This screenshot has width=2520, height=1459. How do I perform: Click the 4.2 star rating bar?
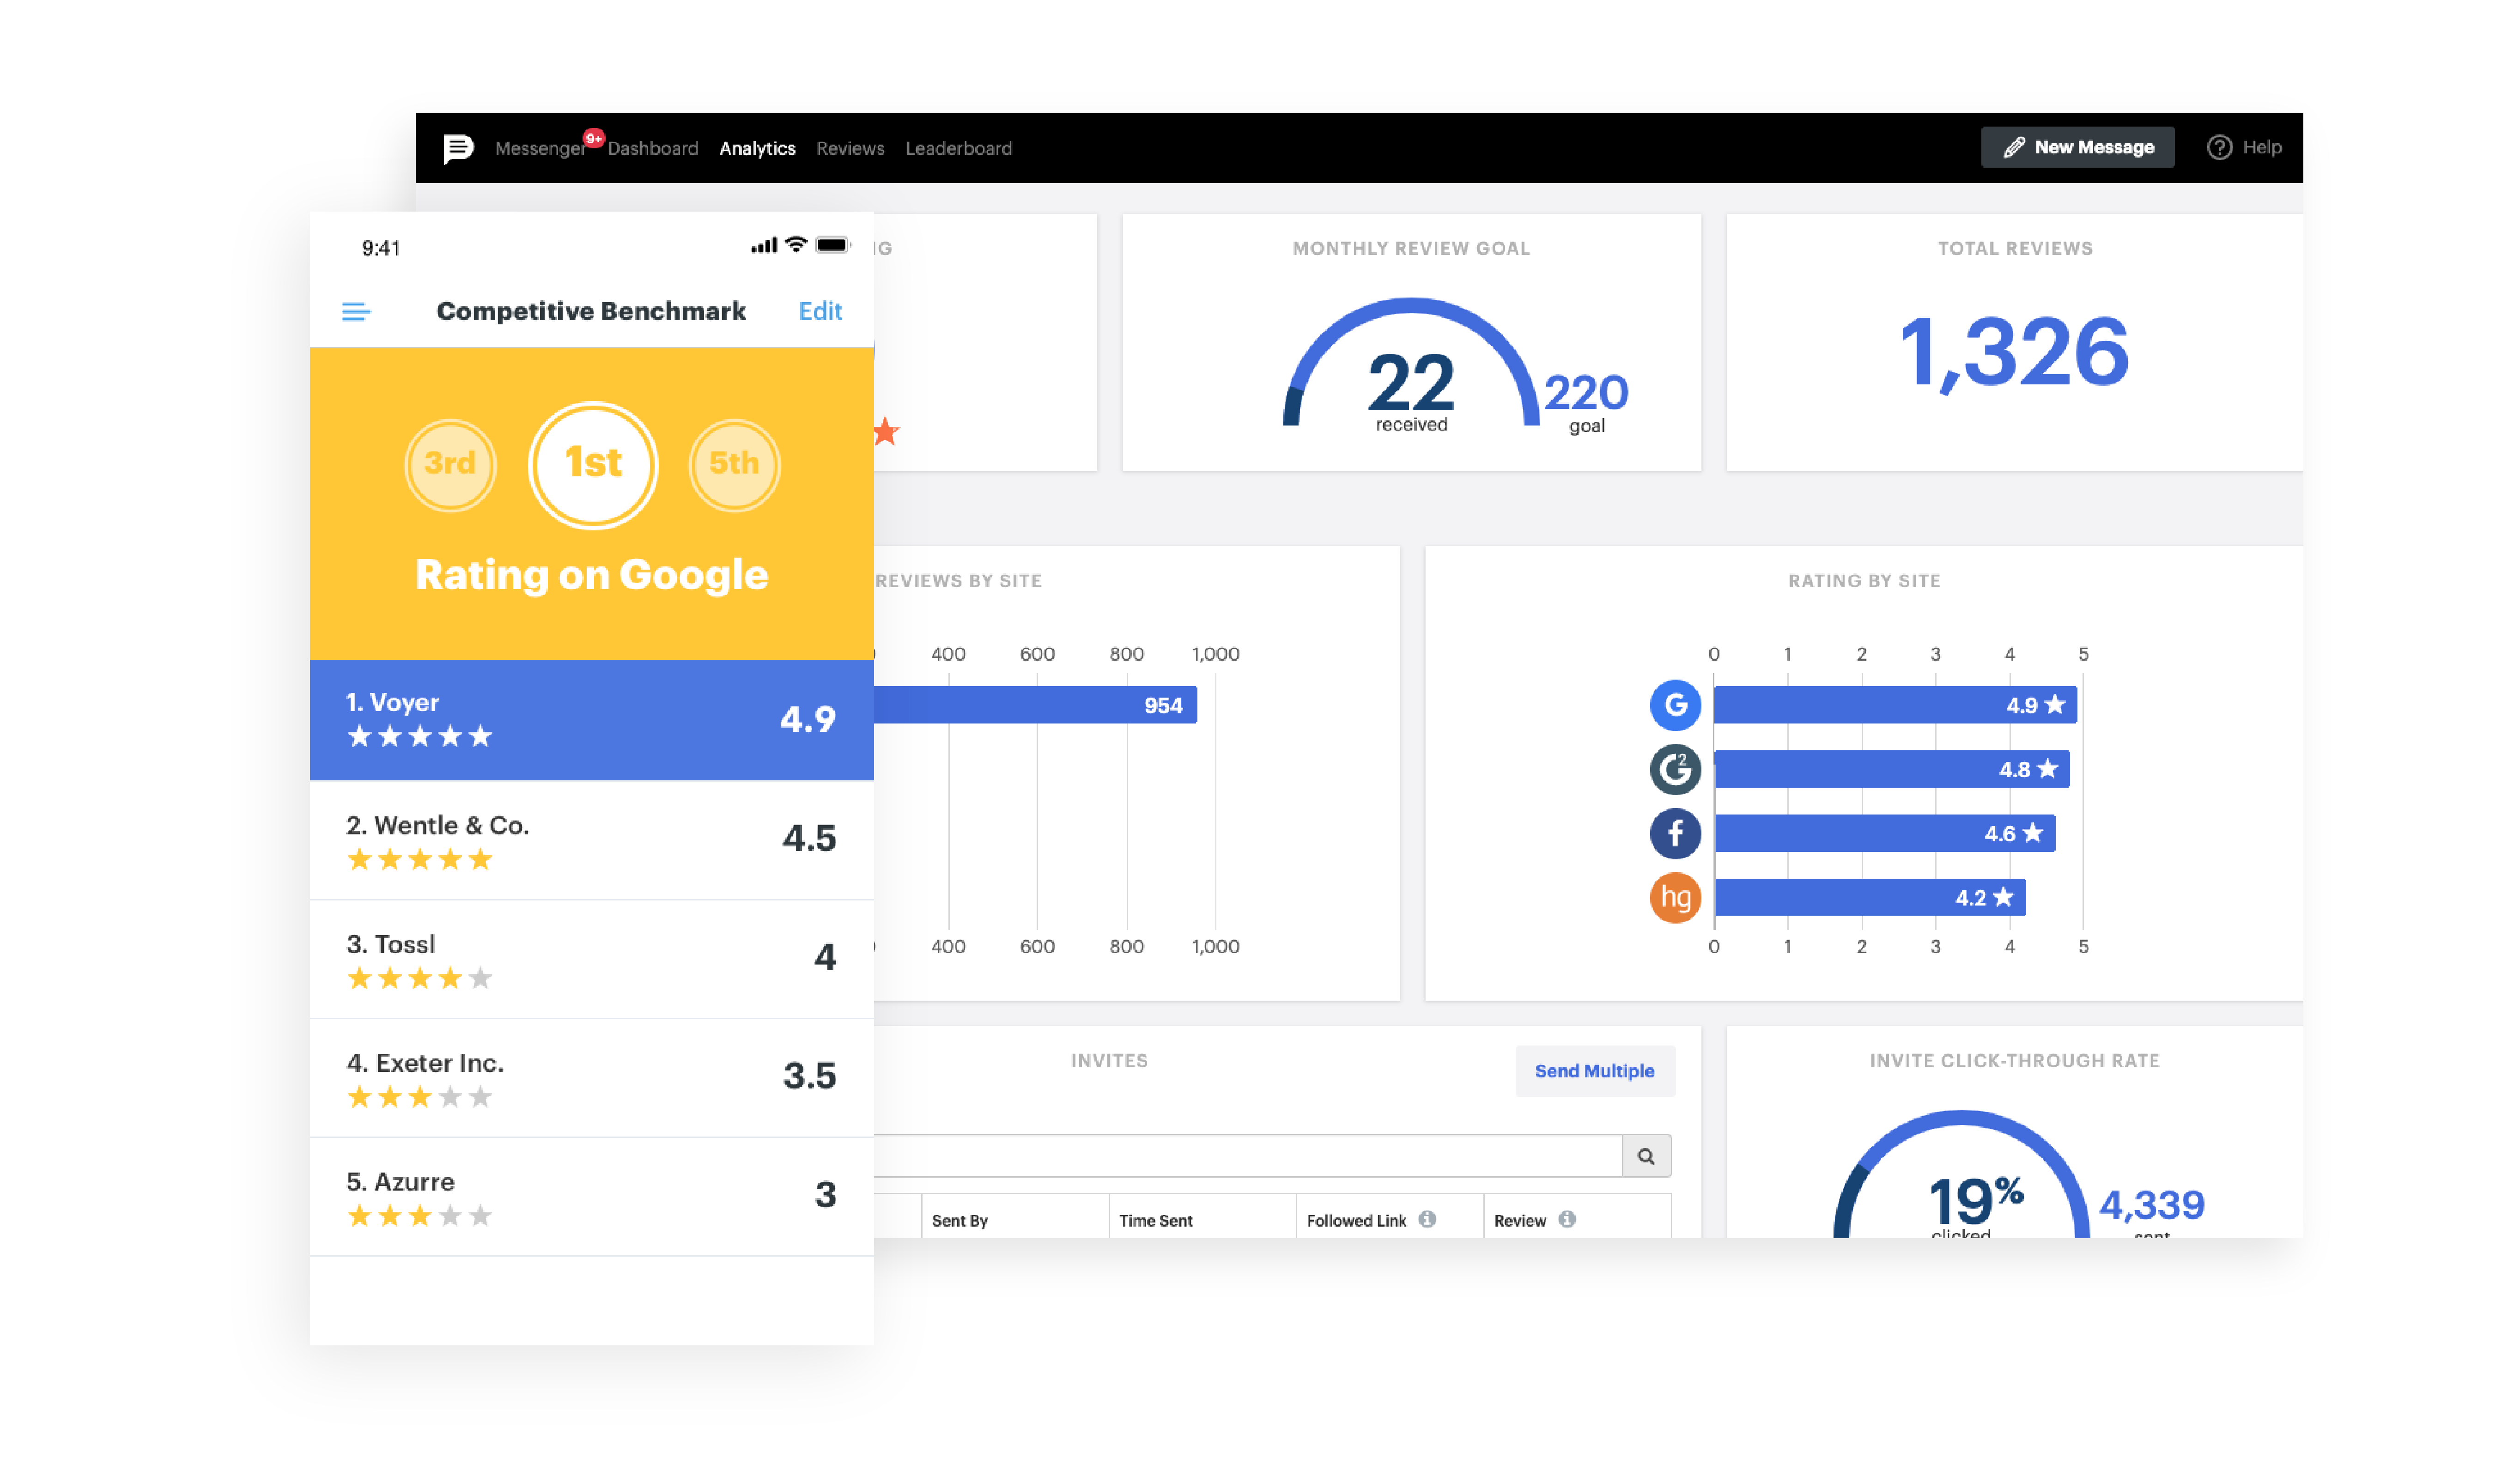click(1870, 897)
